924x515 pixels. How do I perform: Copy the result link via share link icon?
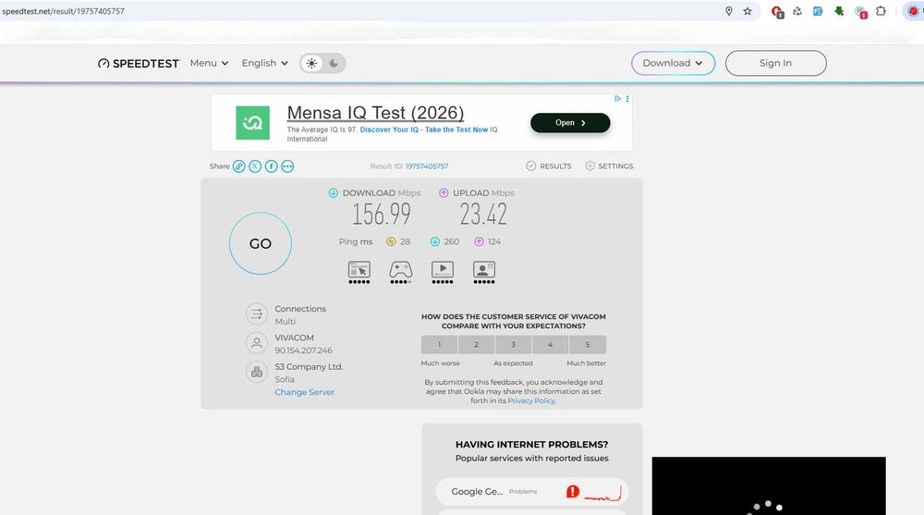tap(238, 166)
